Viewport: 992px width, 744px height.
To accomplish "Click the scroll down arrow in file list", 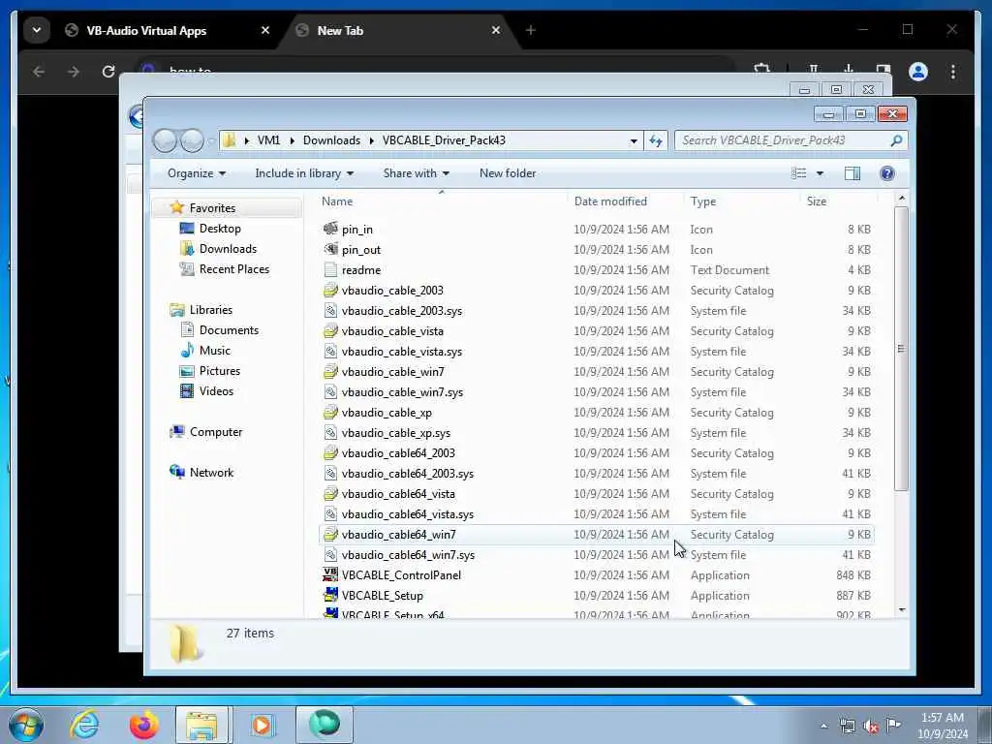I will click(x=902, y=610).
